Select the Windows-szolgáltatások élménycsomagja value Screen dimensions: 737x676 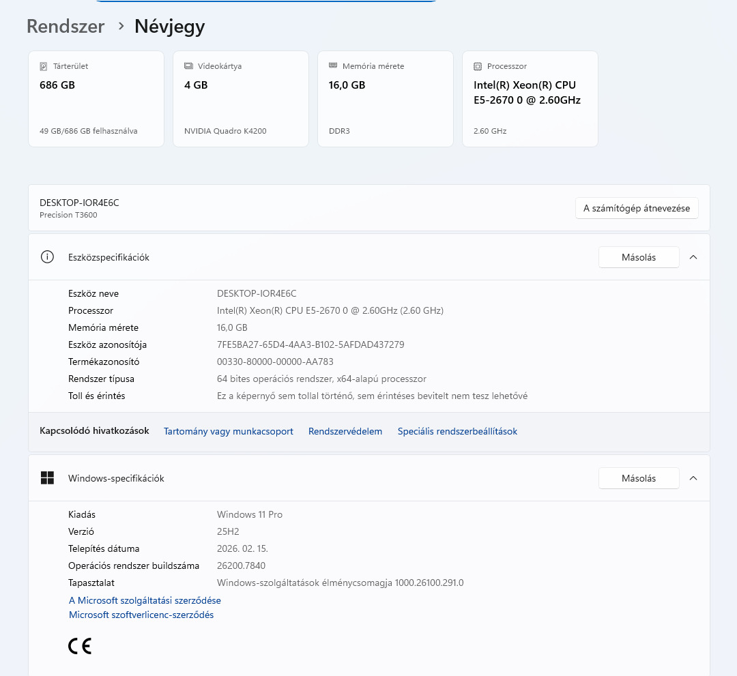tap(341, 583)
